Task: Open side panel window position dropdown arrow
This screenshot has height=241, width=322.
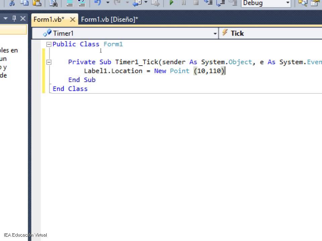Action: [6, 19]
